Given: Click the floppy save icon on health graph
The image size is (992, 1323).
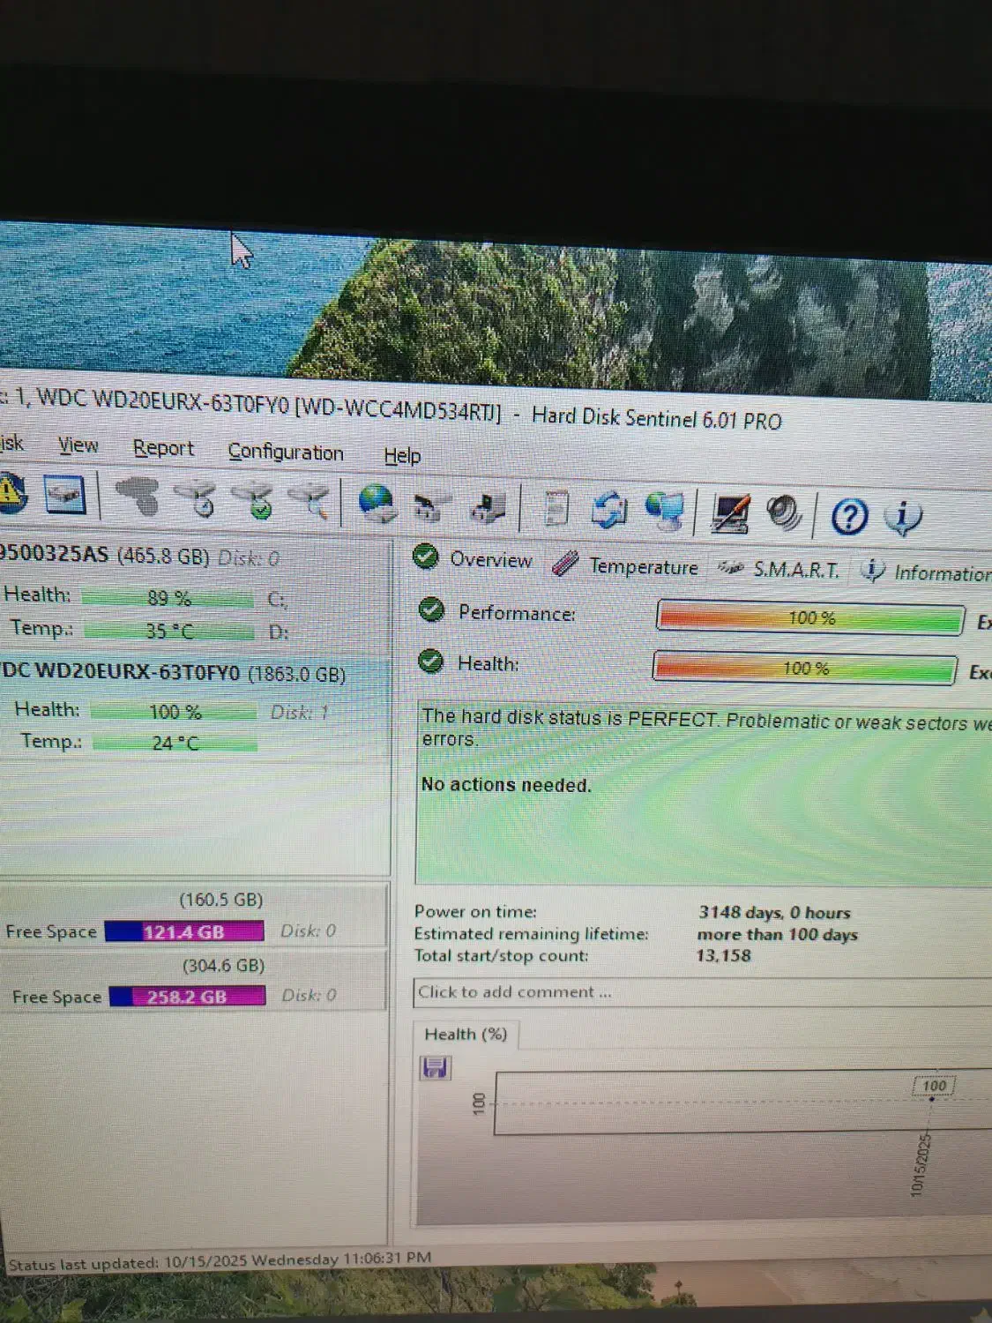Looking at the screenshot, I should point(435,1068).
